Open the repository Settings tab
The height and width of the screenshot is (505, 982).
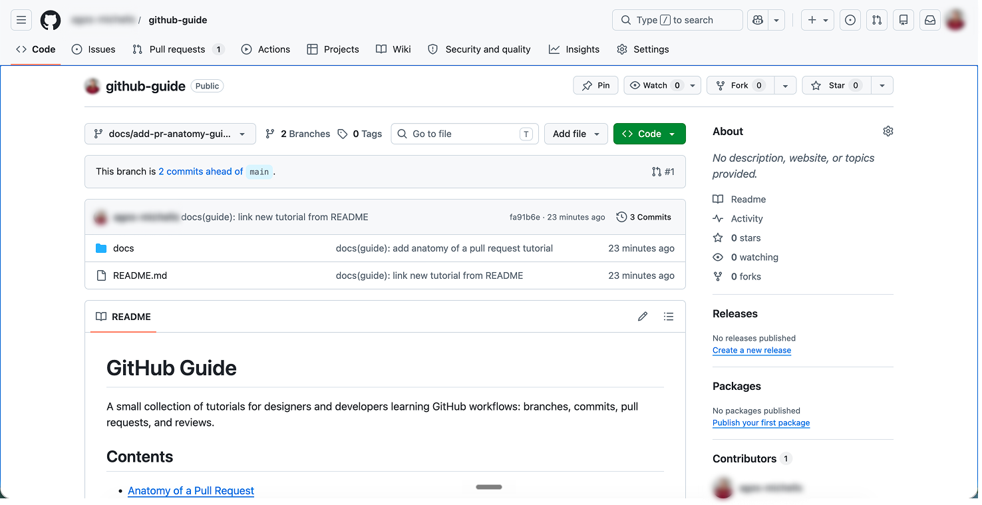(x=643, y=49)
